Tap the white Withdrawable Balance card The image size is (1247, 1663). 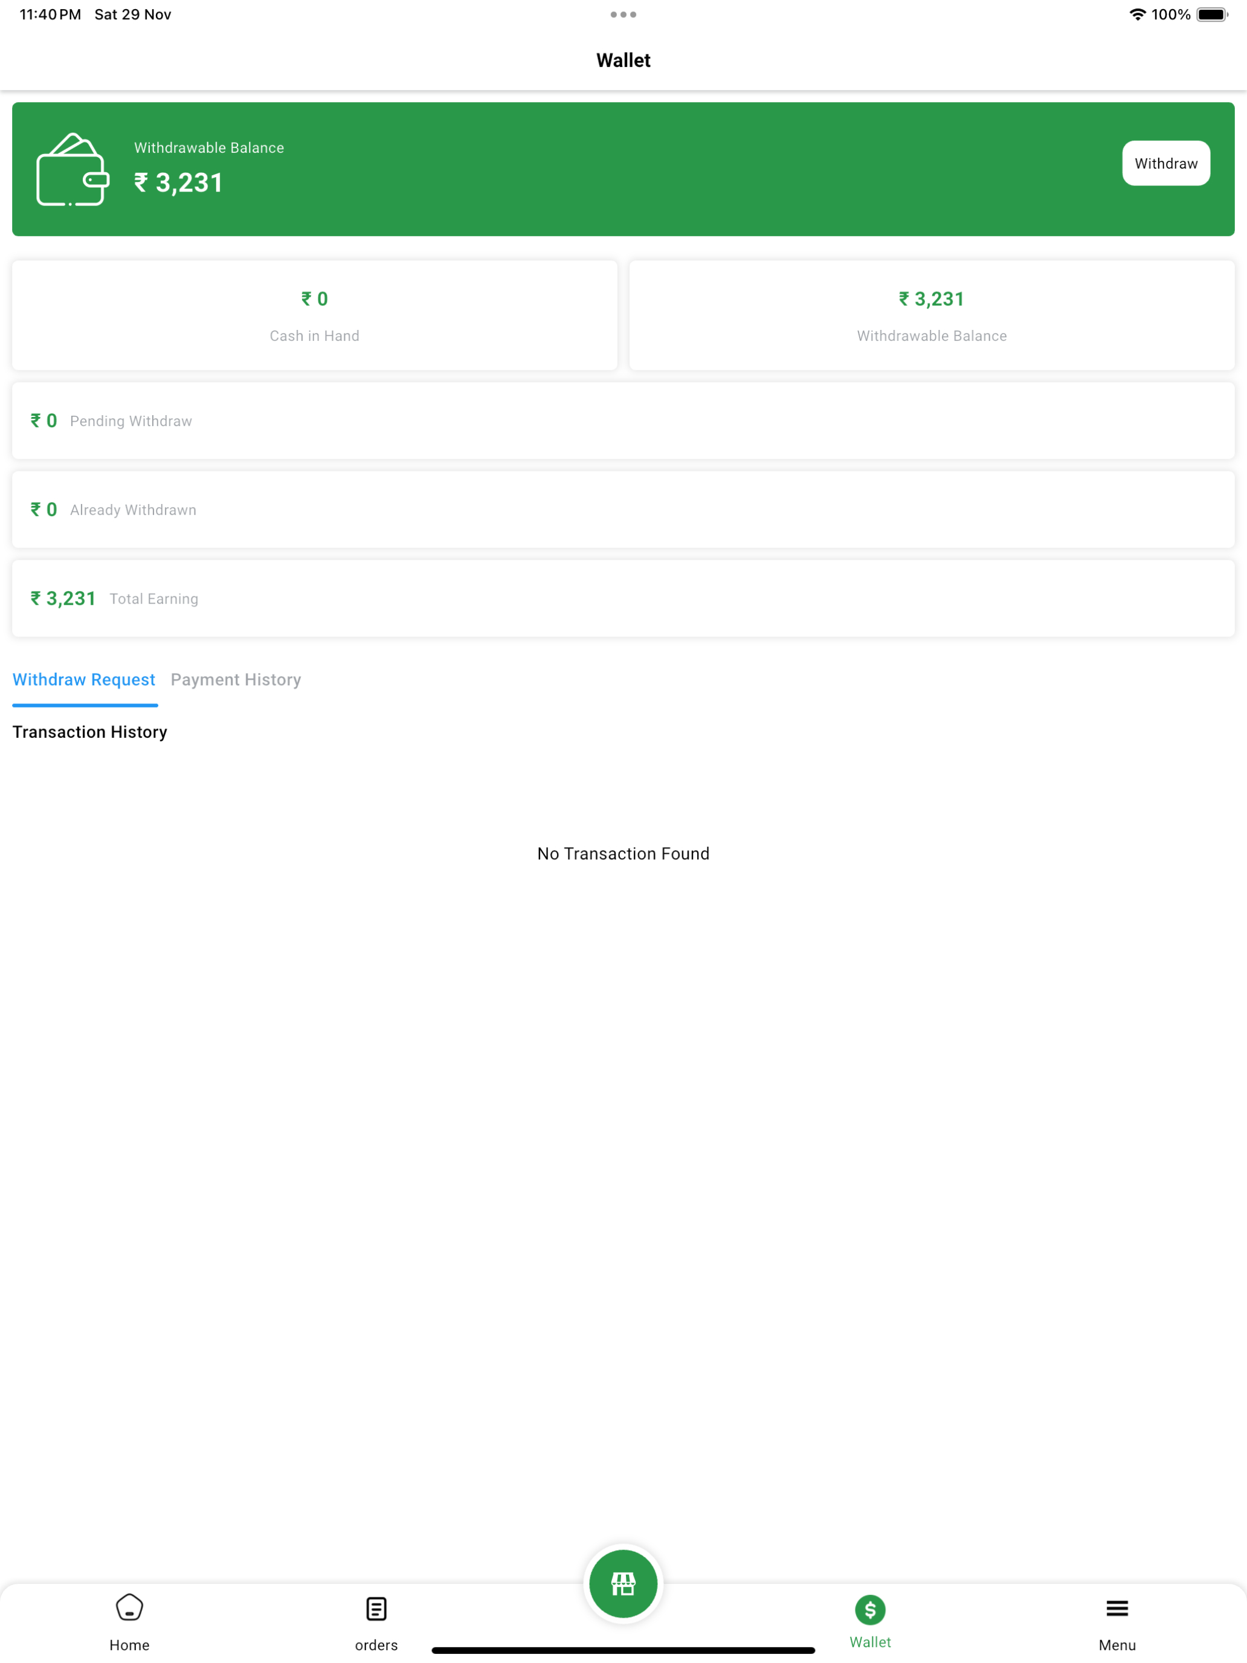pos(932,315)
